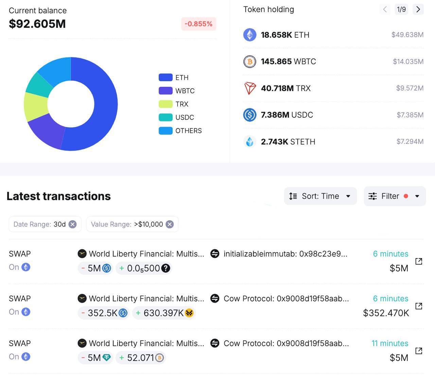Click the WBTC token icon in holdings
The width and height of the screenshot is (435, 381).
click(x=250, y=62)
